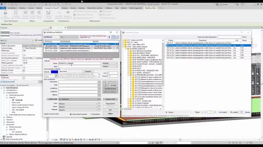Screen dimensions: 263x147
Task: Click the Esci button in MISURE dialog
Action: coord(110,110)
